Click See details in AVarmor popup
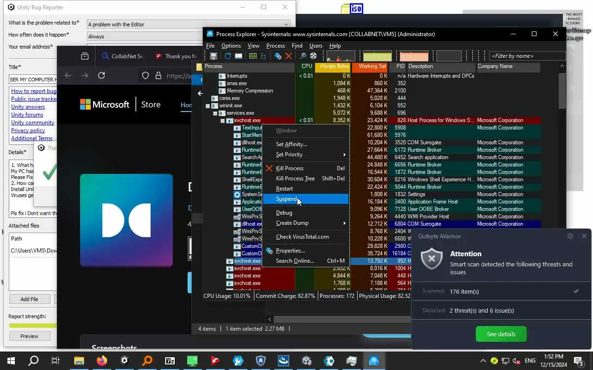 tap(501, 334)
